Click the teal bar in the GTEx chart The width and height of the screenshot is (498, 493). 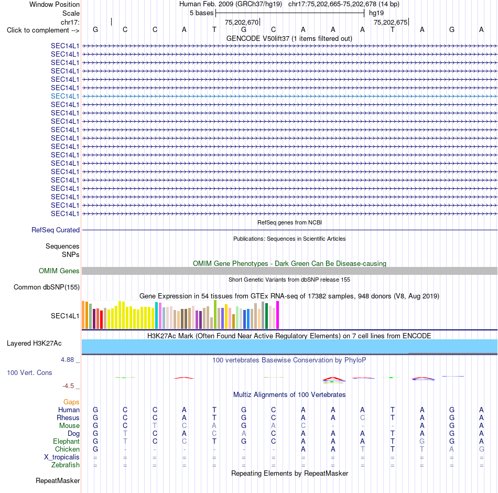tap(156, 315)
